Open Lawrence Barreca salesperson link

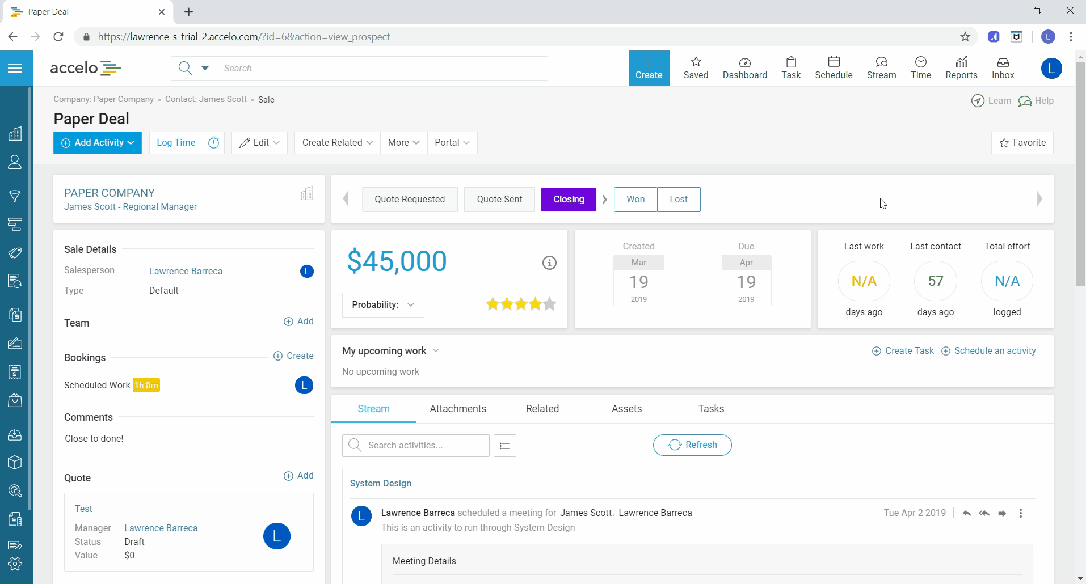(186, 271)
